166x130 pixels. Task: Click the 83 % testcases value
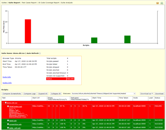[x=85, y=106]
